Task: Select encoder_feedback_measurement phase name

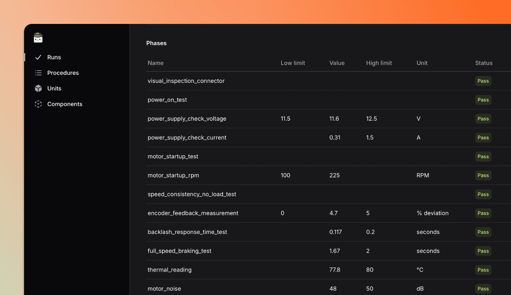Action: pyautogui.click(x=193, y=213)
